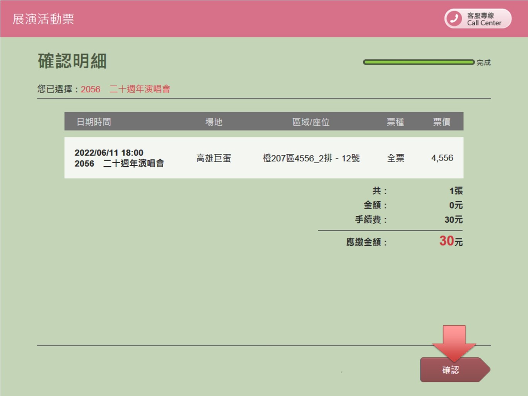Click the 場地 column header

click(214, 122)
